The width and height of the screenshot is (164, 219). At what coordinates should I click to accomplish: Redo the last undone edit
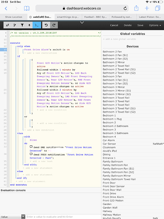pyautogui.click(x=54, y=25)
